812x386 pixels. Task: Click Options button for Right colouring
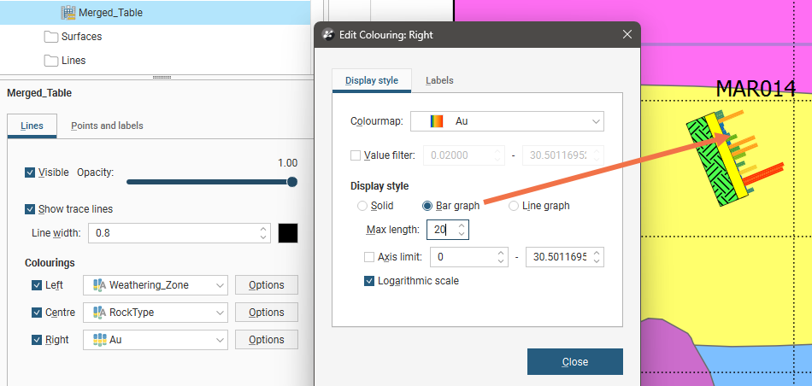[x=266, y=340]
